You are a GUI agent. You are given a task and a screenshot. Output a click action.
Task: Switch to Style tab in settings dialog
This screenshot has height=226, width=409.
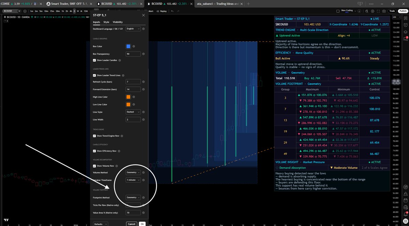(106, 22)
